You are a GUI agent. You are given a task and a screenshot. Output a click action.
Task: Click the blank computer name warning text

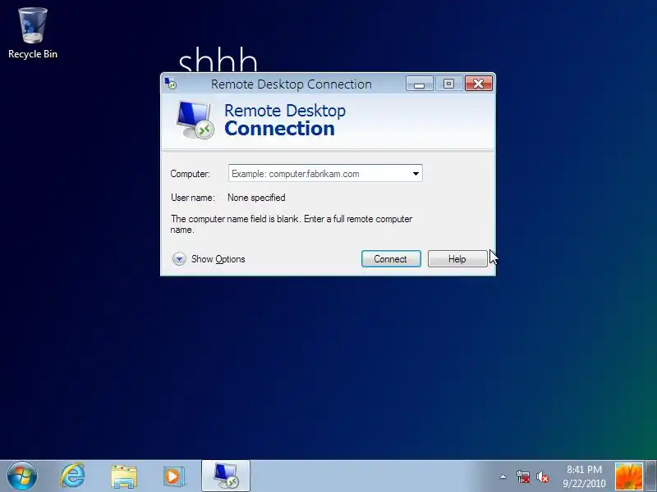(x=292, y=224)
